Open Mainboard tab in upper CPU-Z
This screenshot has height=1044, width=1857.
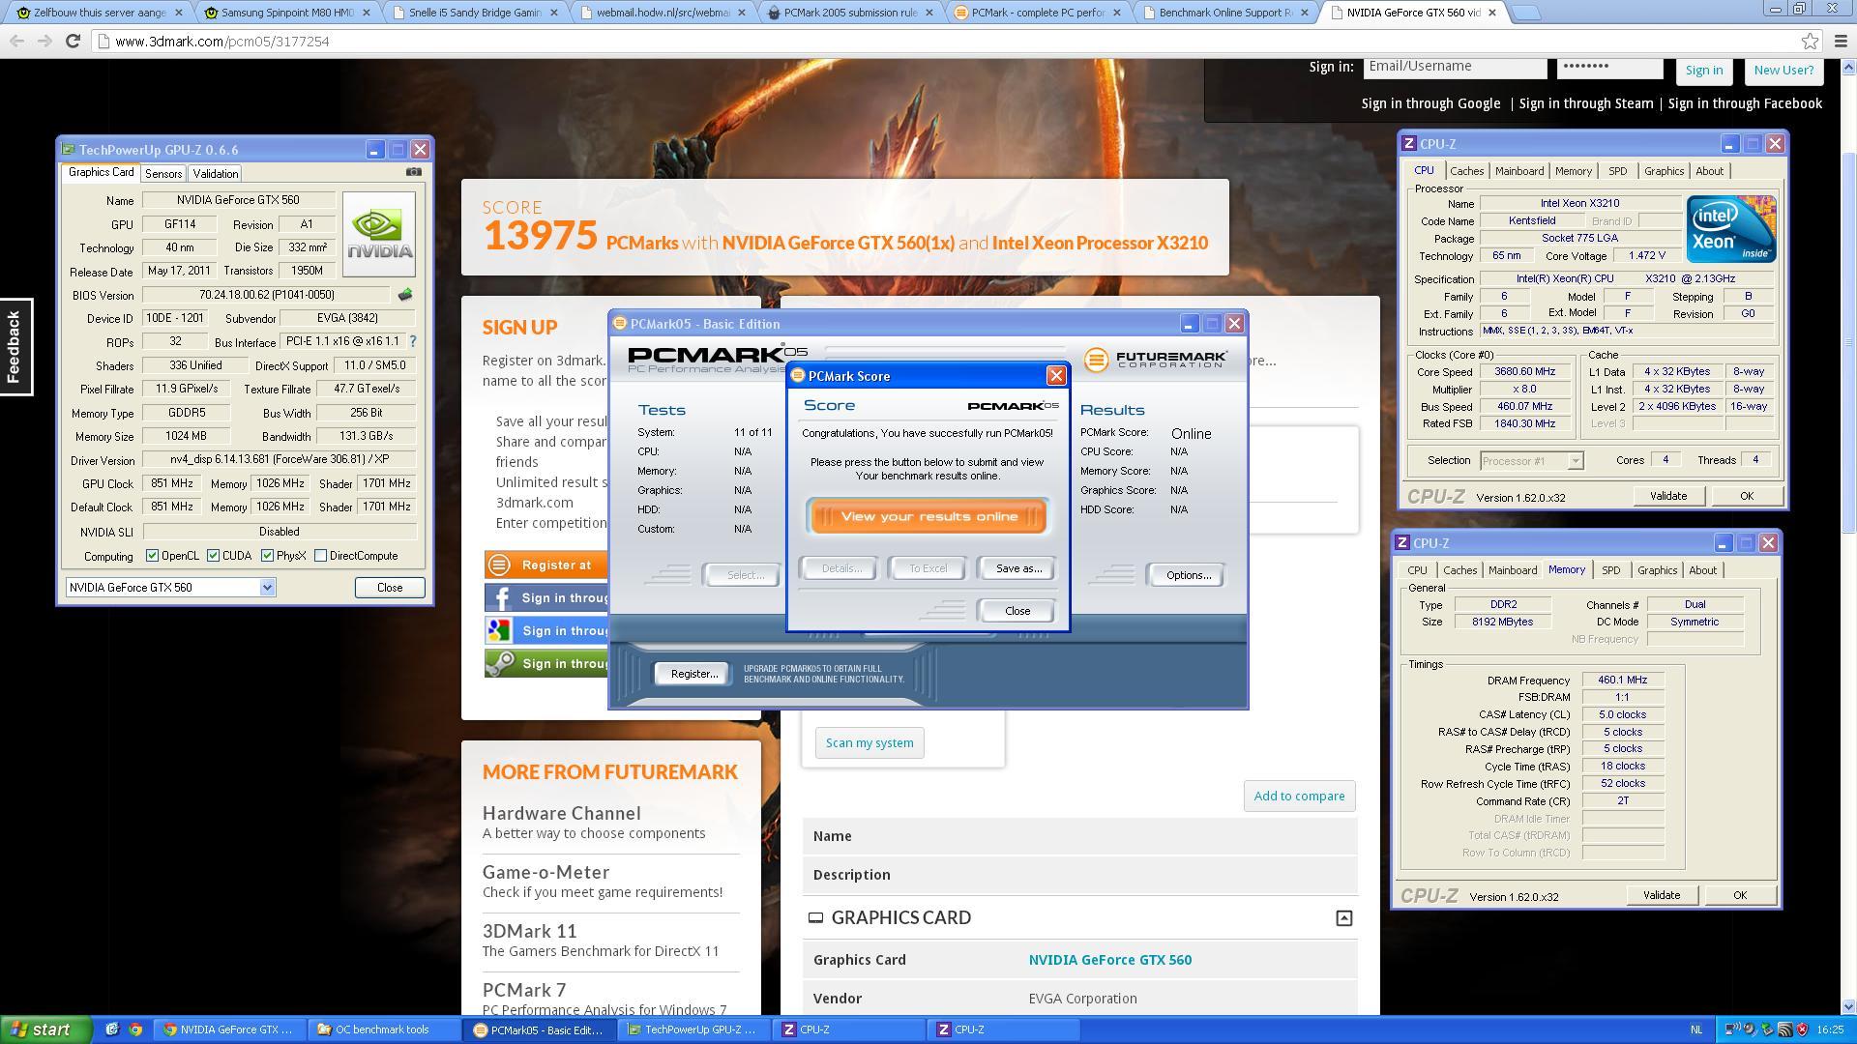(1519, 171)
